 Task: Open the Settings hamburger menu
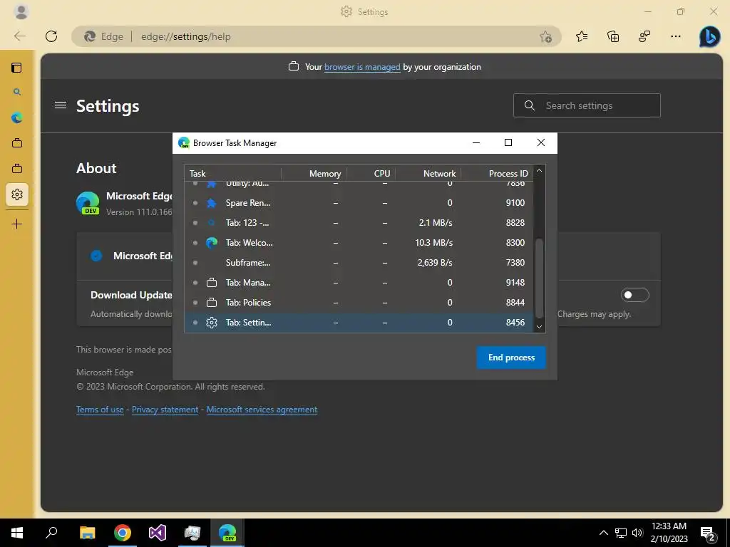tap(61, 105)
